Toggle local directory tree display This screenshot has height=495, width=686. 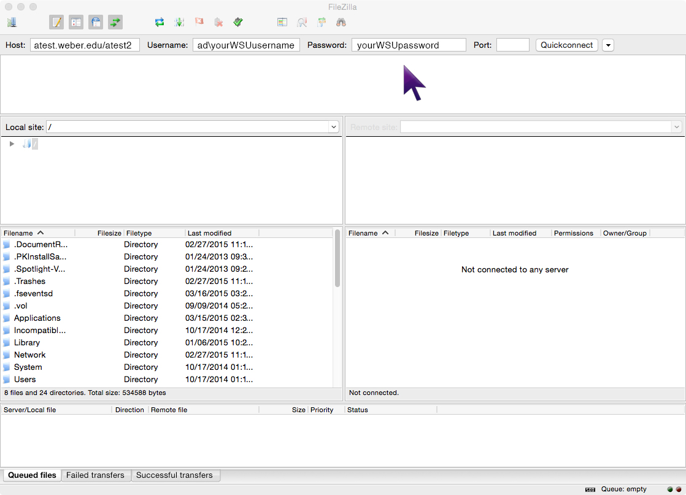[x=76, y=23]
